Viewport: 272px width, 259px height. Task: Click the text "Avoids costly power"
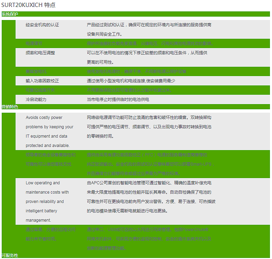[x=44, y=118]
